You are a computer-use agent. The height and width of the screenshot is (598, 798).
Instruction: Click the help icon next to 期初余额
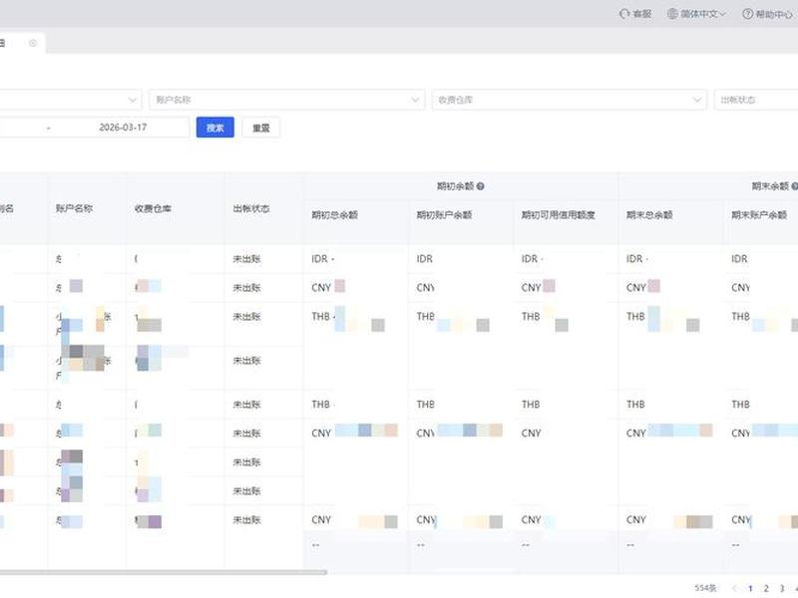tap(480, 186)
